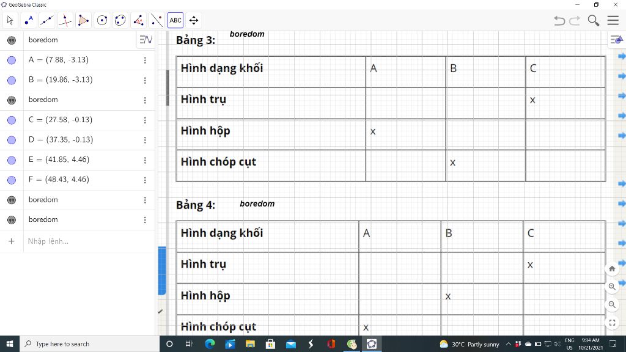This screenshot has width=626, height=352.
Task: Click the boredom label beside Bảng 3
Action: [247, 34]
